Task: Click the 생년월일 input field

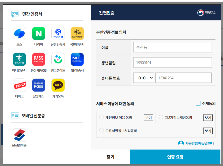Action: pyautogui.click(x=172, y=62)
